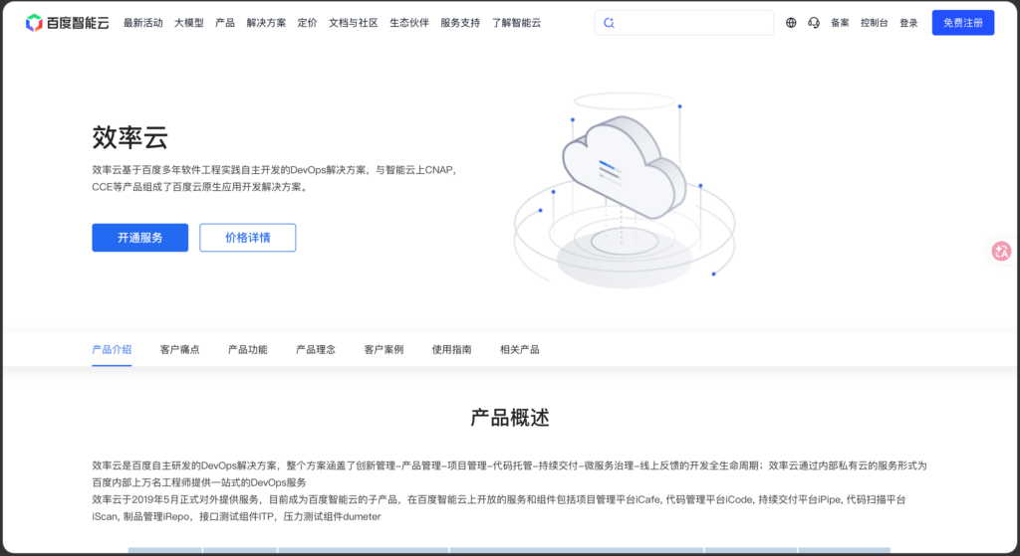The image size is (1020, 556).
Task: Click the pink floating assistant icon
Action: [1001, 251]
